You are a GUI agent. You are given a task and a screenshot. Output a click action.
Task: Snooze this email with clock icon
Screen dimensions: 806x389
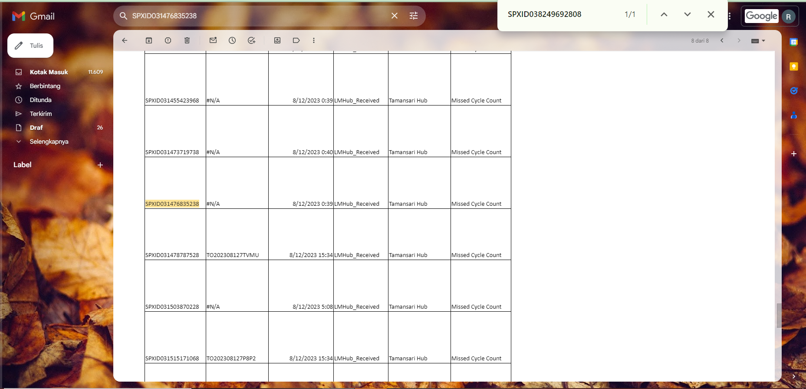(232, 40)
